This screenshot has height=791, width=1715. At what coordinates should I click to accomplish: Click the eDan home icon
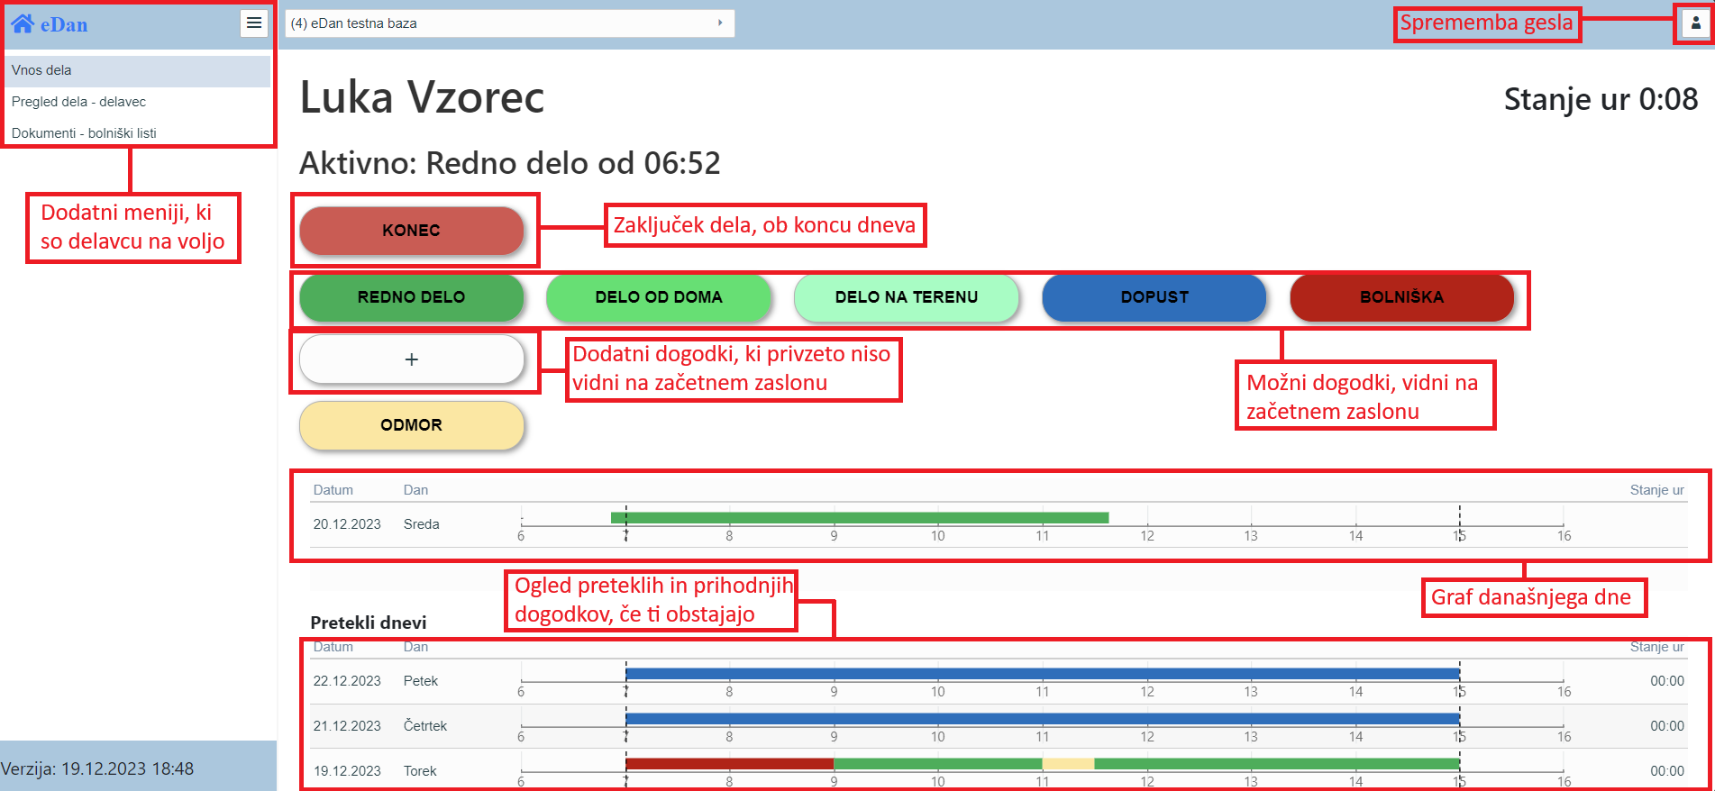[x=23, y=23]
